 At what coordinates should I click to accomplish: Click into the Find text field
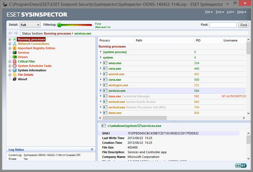pyautogui.click(x=223, y=25)
